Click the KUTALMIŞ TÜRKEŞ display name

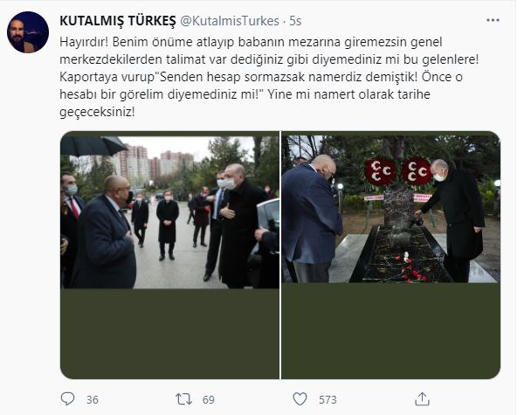coord(118,21)
